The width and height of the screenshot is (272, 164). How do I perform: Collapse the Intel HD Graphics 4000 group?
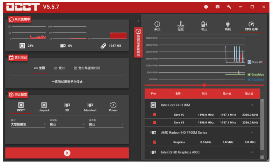click(252, 152)
